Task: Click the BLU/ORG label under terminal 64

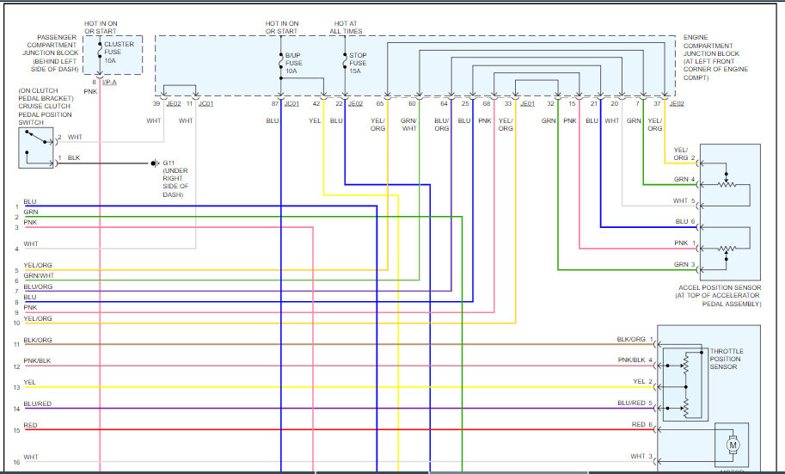Action: (x=442, y=125)
